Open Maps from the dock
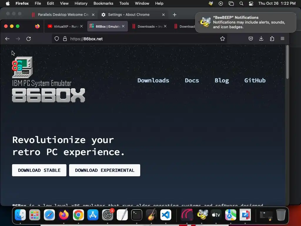The height and width of the screenshot is (226, 301). (x=230, y=215)
